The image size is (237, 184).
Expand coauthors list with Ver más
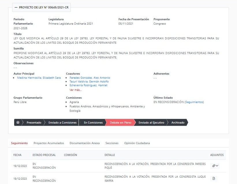[x=76, y=90]
